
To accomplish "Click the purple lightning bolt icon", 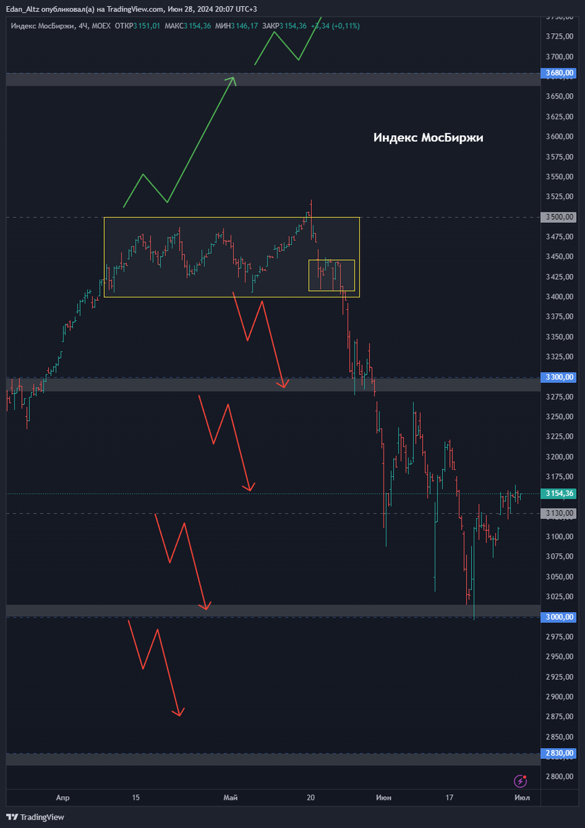I will click(521, 781).
